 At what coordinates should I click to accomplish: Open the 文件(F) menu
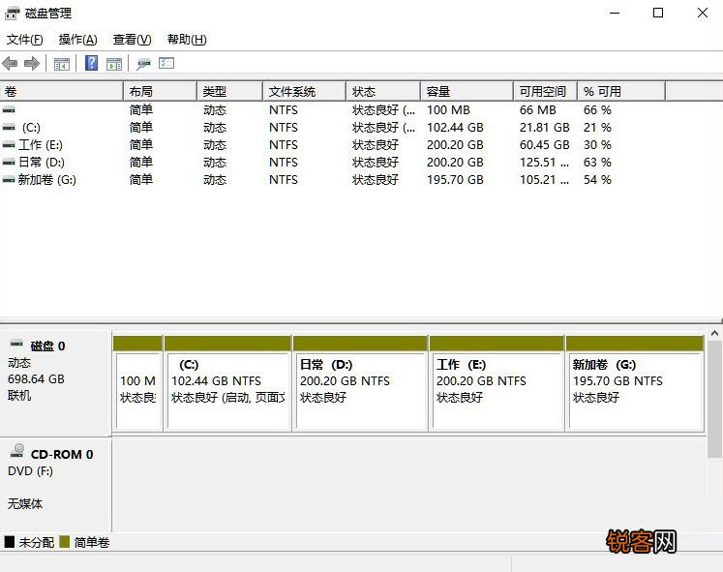point(24,40)
